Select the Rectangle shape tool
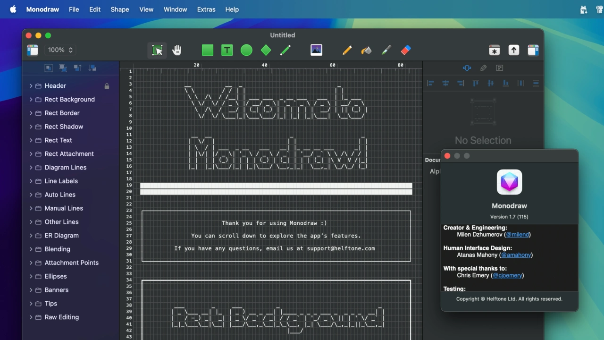604x340 pixels. coord(208,50)
